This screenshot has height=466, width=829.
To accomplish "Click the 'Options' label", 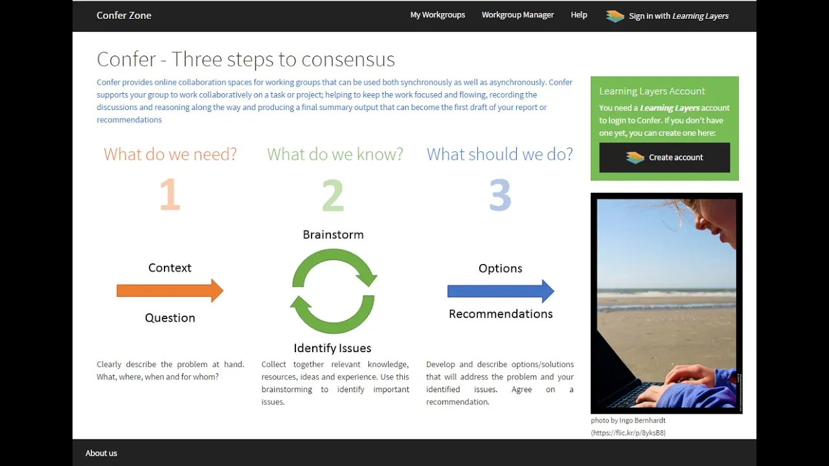I will (500, 269).
